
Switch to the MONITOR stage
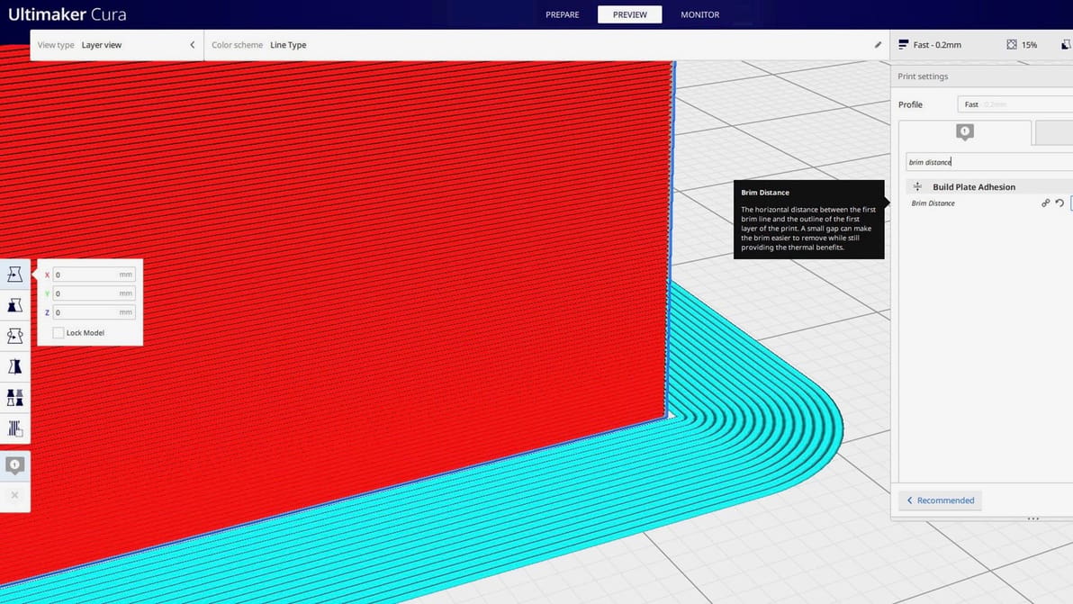pos(699,14)
